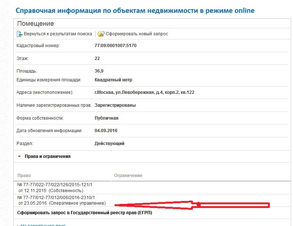Open 'Вернуться к результатам поиска' link
Viewport: 293px width, 226px height.
coord(58,34)
